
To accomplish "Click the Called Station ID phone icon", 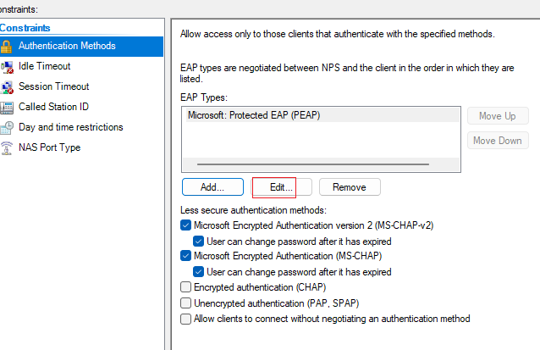I will 7,108.
